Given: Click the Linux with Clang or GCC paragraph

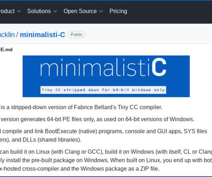Looking at the screenshot, I should (x=106, y=160).
